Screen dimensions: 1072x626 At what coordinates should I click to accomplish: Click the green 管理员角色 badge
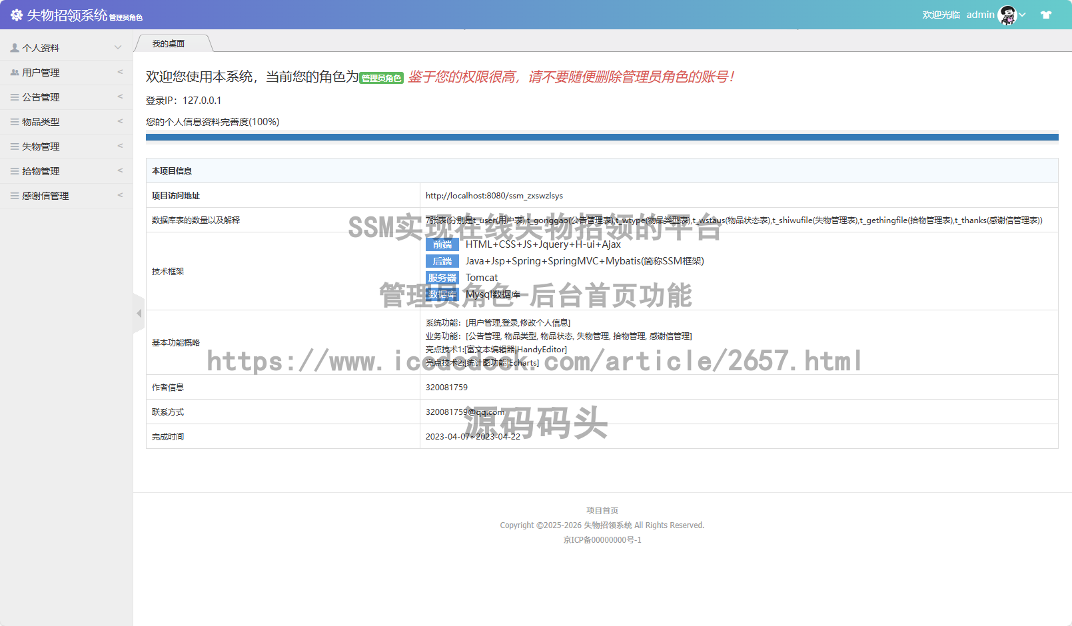[382, 79]
